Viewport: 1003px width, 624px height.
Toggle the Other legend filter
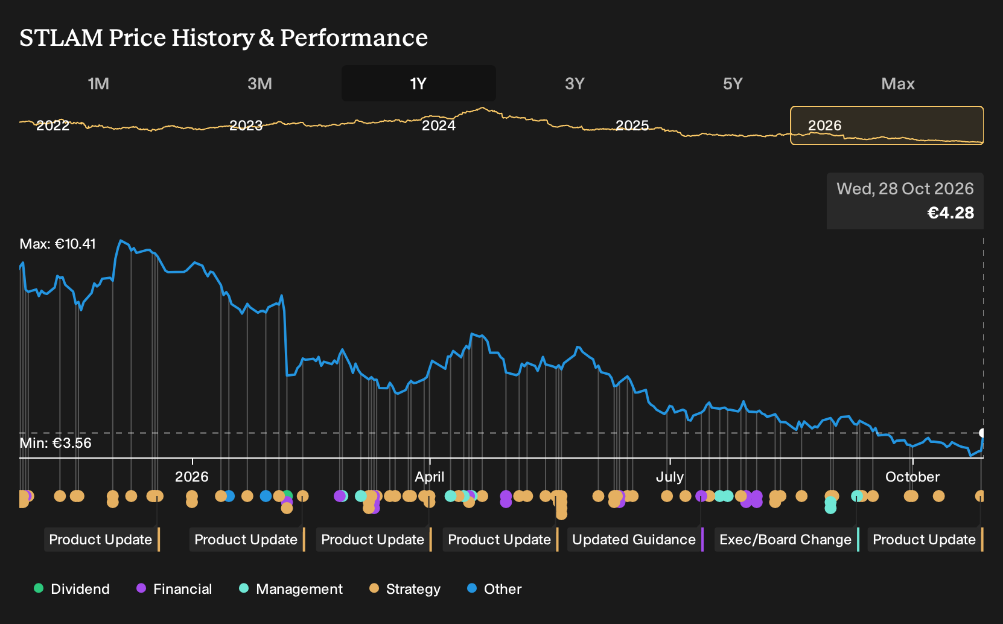(x=494, y=589)
